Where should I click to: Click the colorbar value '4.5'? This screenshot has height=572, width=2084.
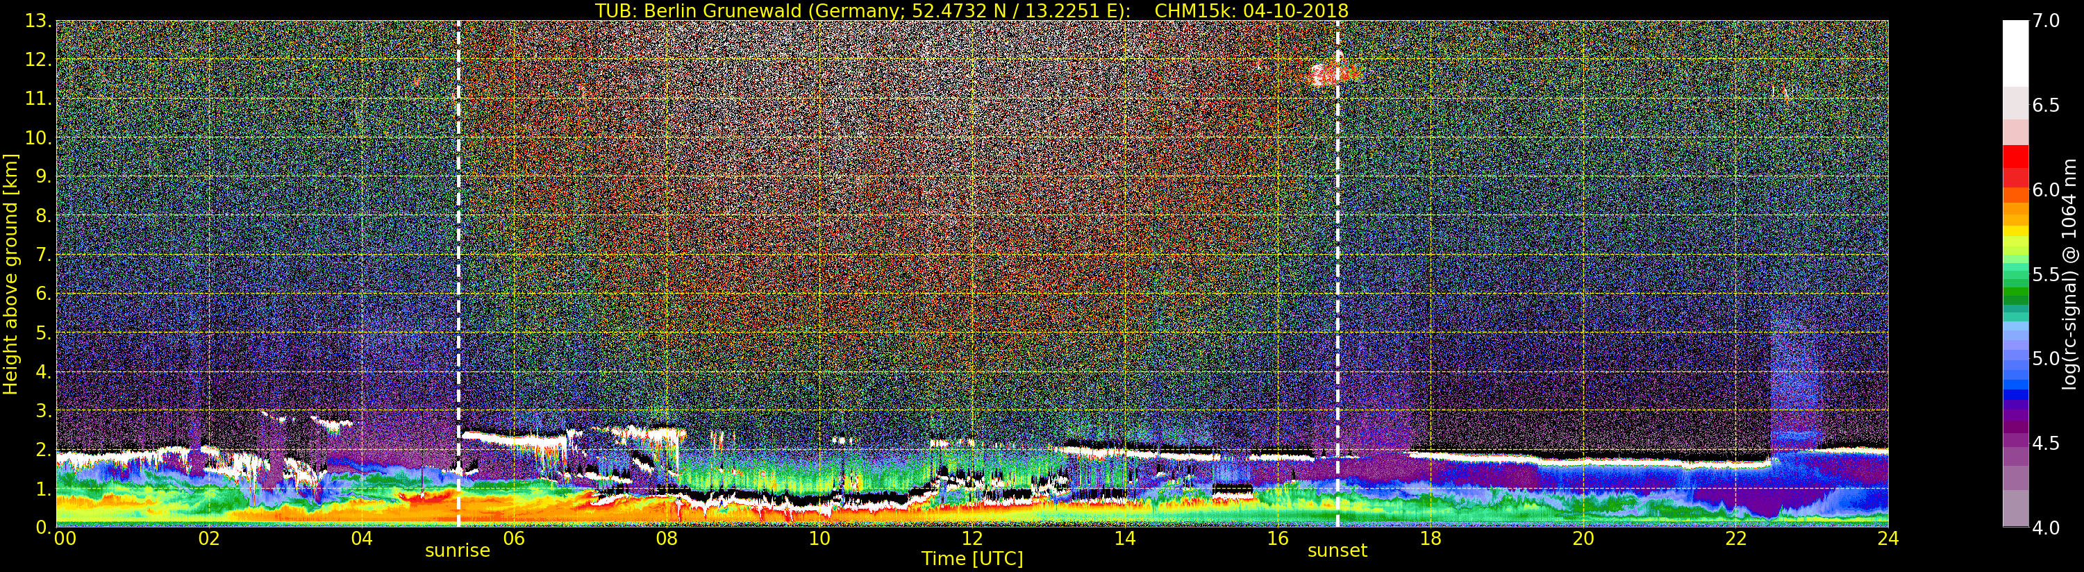point(2046,444)
